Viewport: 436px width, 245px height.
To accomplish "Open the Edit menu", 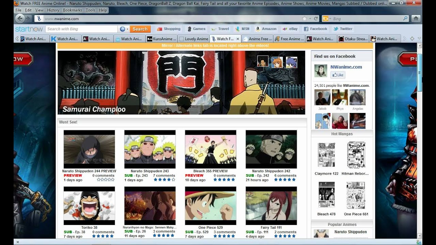I will coord(28,10).
